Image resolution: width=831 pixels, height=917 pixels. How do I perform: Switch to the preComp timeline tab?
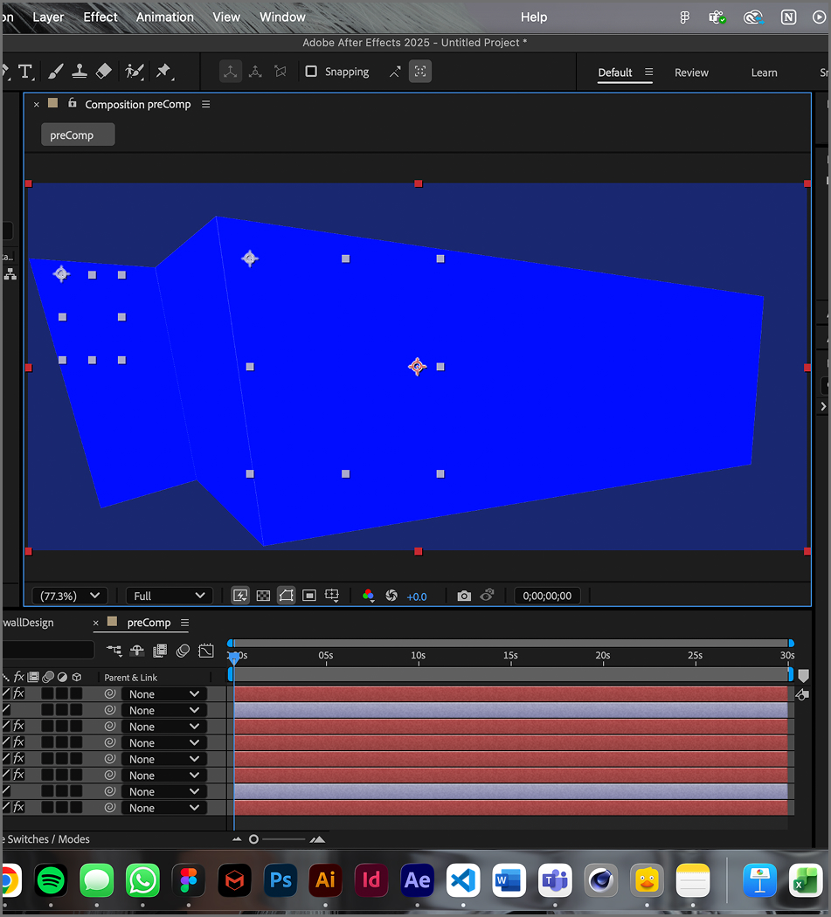[x=149, y=622]
